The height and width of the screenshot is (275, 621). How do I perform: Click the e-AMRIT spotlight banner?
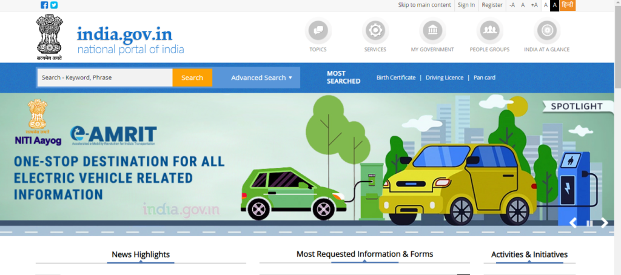click(307, 164)
